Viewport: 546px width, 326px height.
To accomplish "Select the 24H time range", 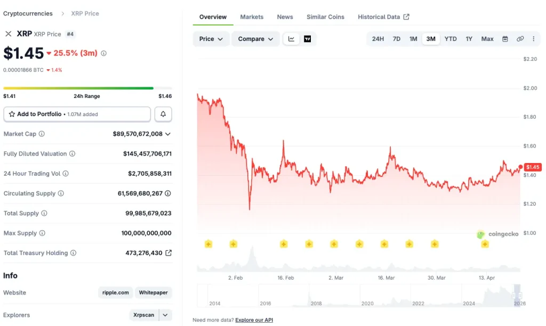I will tap(378, 39).
